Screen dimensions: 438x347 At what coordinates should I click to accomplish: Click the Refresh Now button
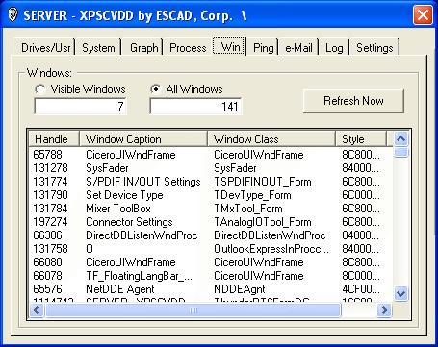point(353,101)
